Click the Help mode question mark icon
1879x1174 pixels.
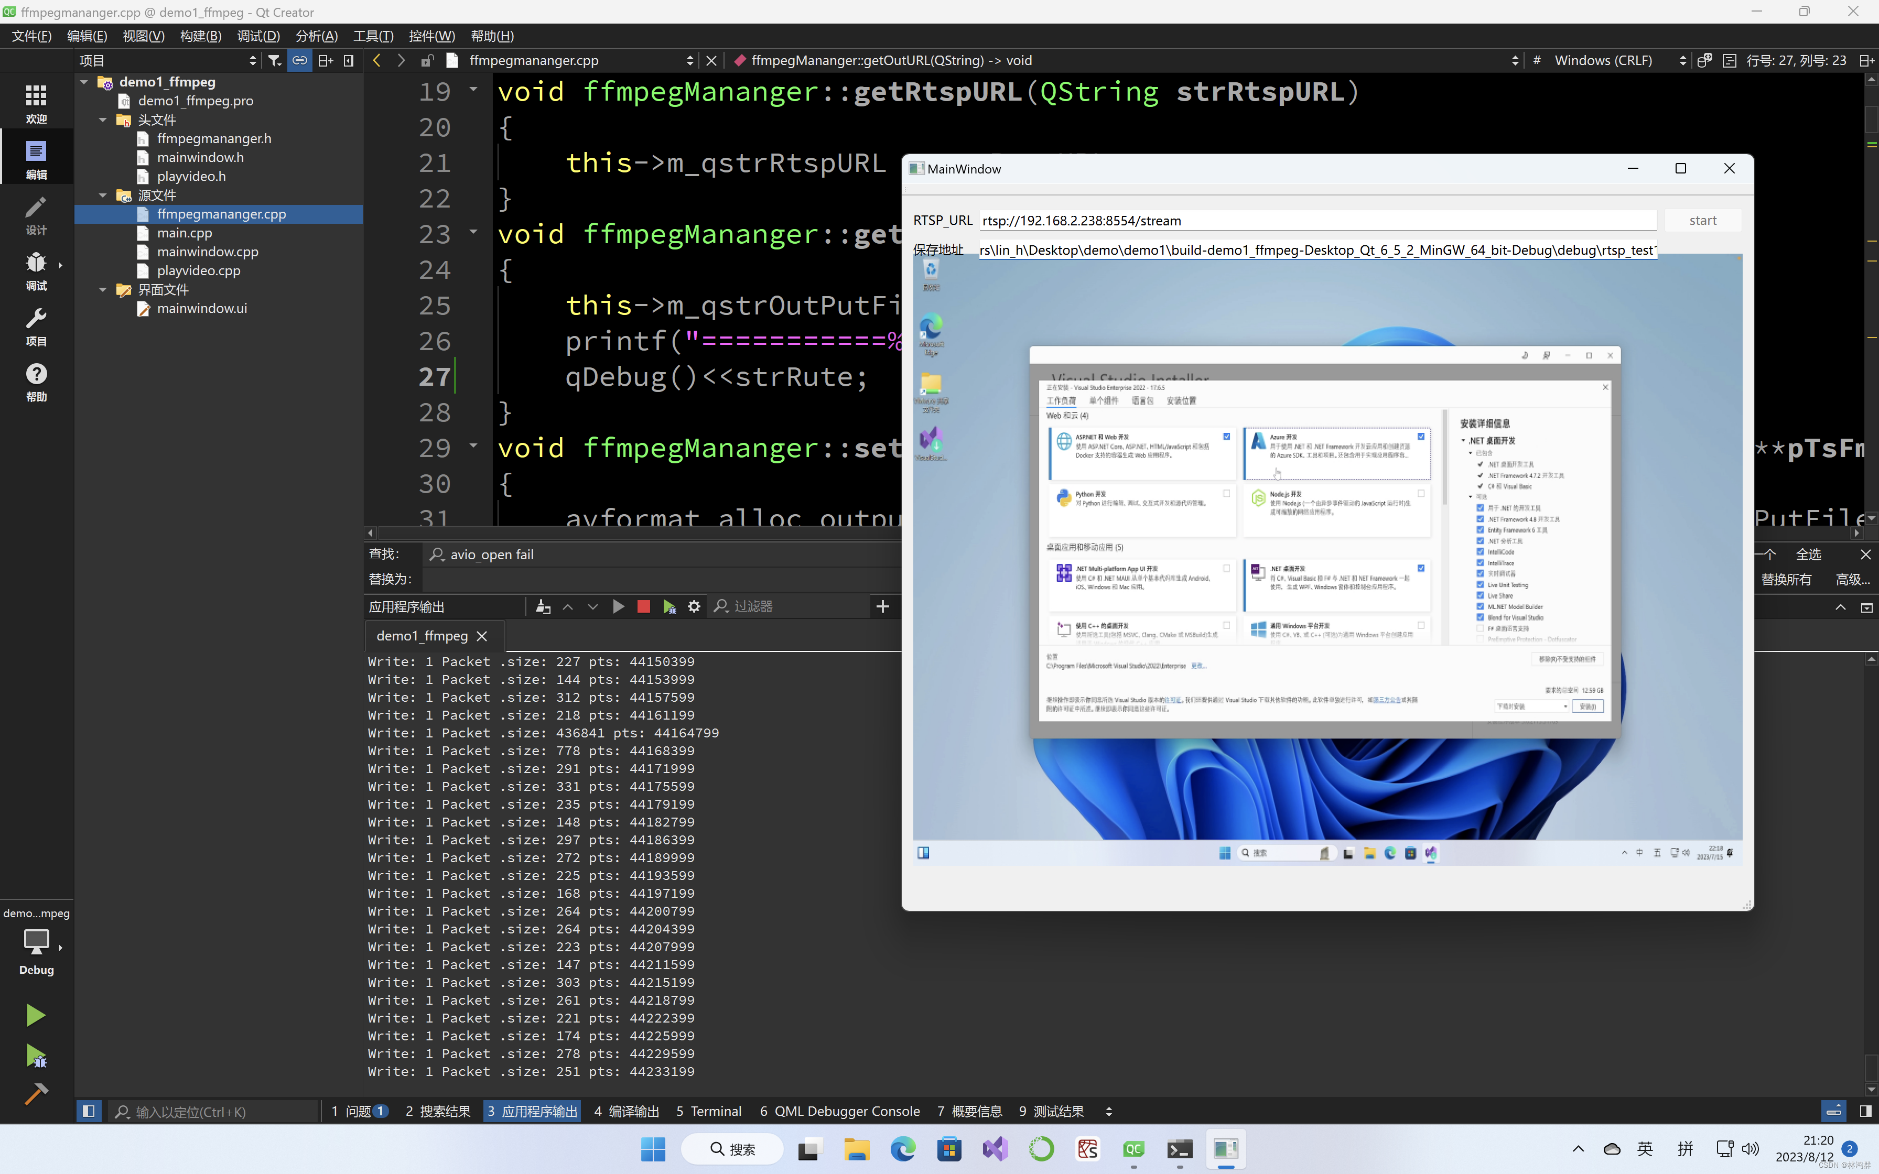click(36, 382)
